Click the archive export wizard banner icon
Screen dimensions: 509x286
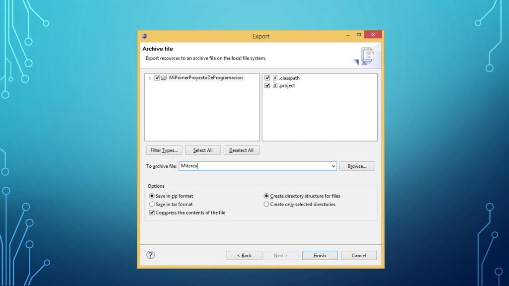click(x=365, y=56)
